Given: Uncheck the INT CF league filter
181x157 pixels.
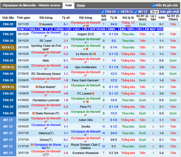Looking at the screenshot, I should tap(136, 12).
